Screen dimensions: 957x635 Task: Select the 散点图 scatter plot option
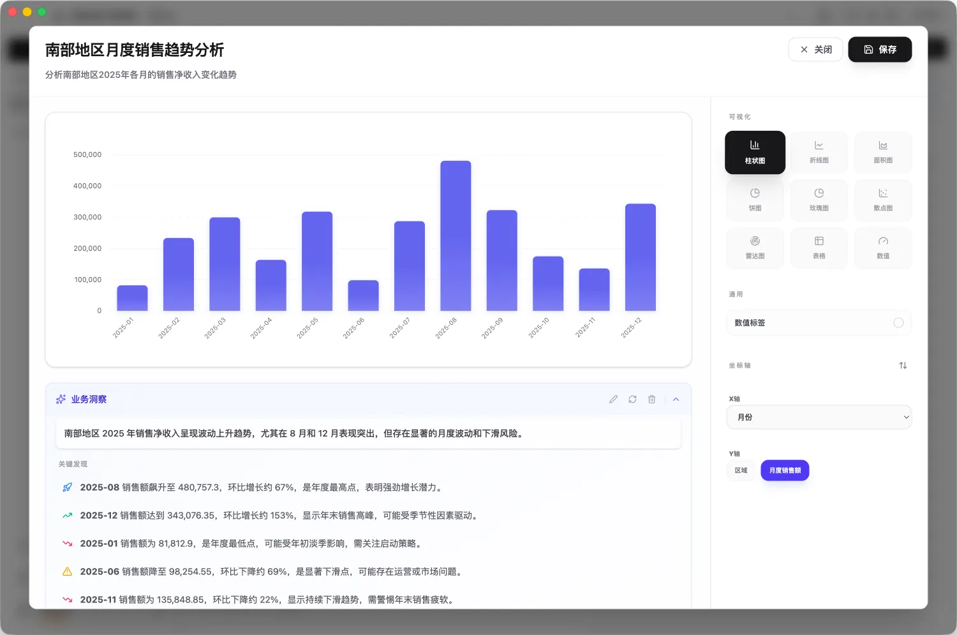(883, 200)
